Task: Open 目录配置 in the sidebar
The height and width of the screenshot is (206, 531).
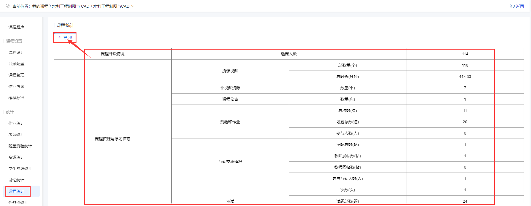Action: (16, 64)
